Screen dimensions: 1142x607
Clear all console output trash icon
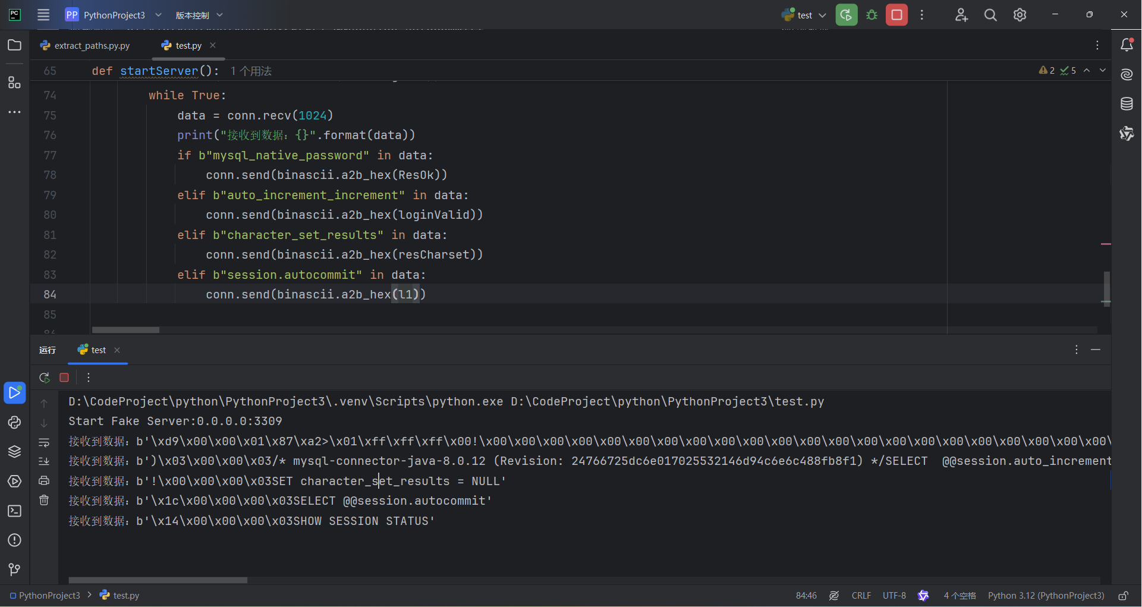44,500
